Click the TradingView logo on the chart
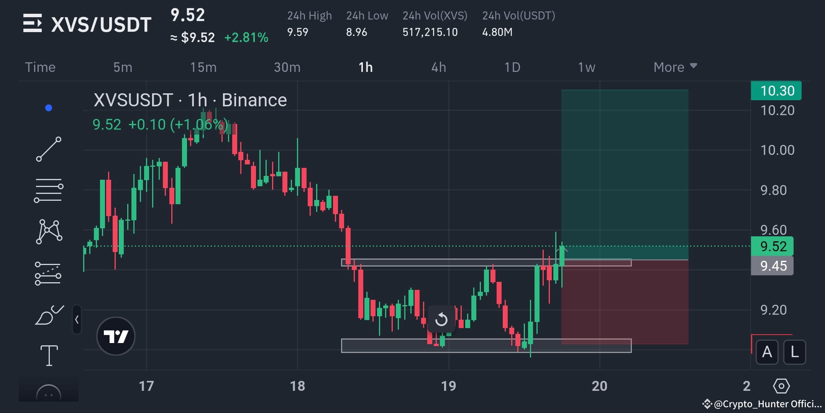Viewport: 825px width, 413px height. click(x=115, y=335)
